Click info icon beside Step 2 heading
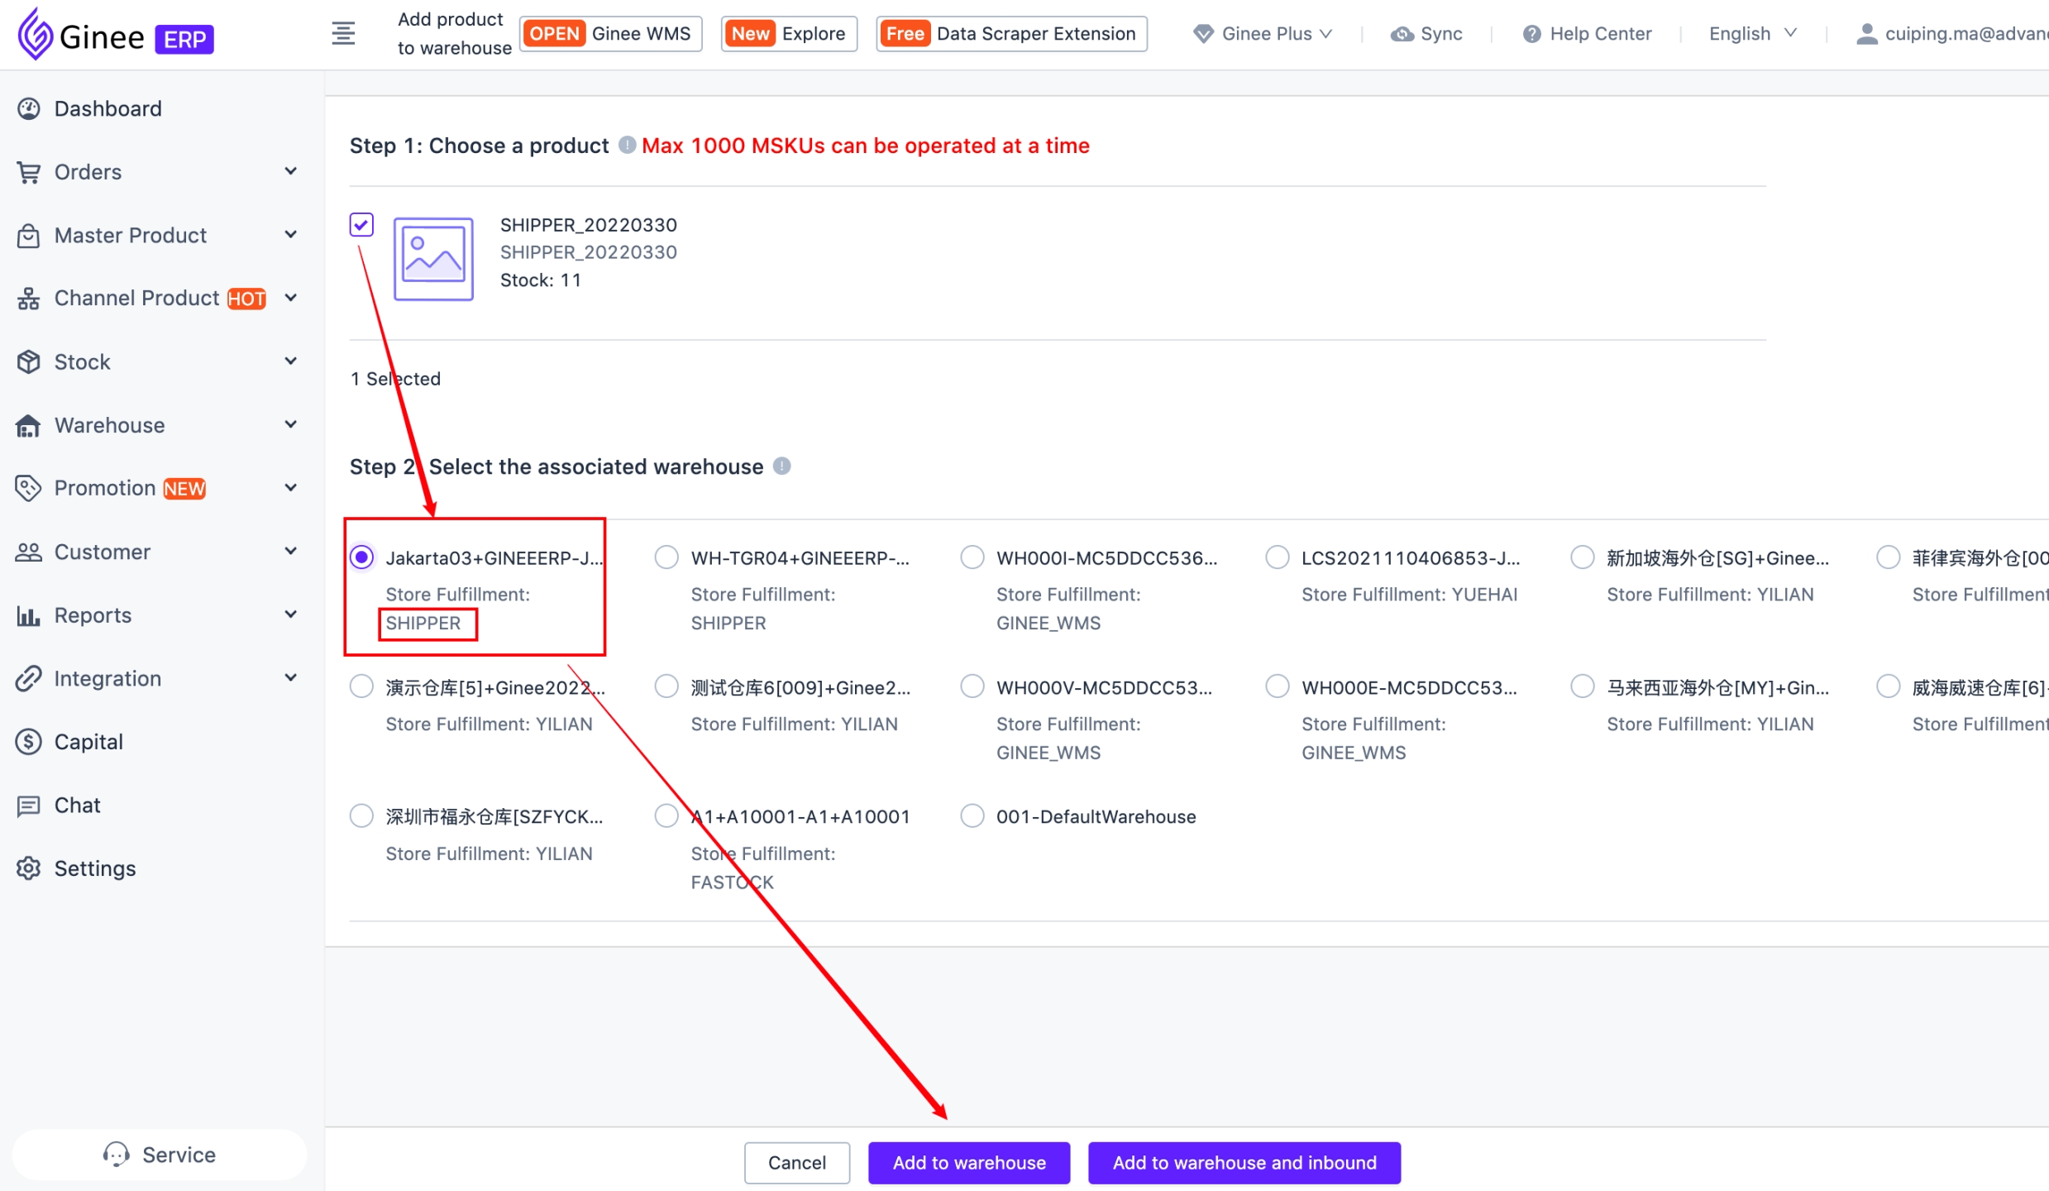Screen dimensions: 2049x1191 click(781, 466)
